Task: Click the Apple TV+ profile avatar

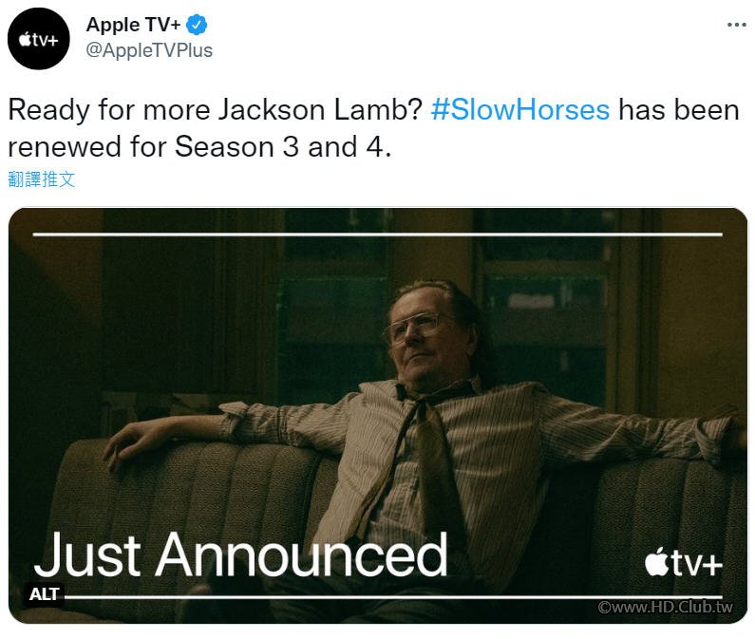Action: coord(39,39)
